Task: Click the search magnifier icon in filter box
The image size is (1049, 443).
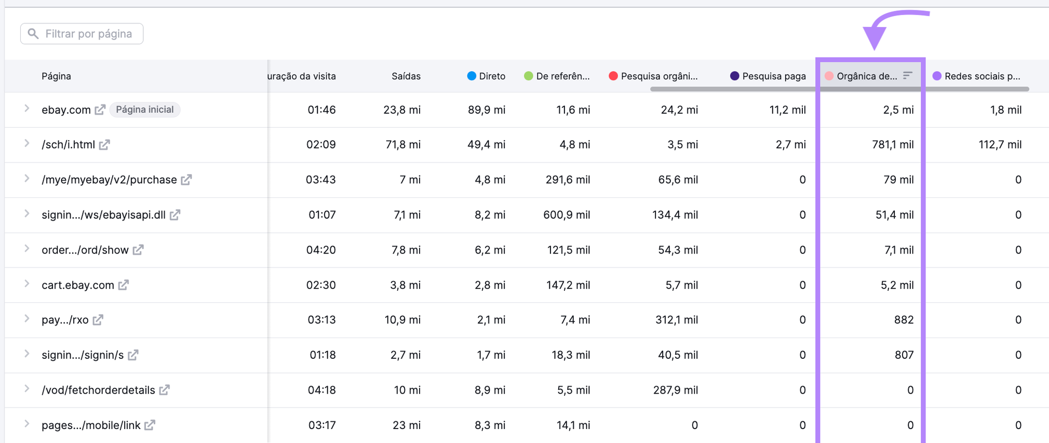Action: point(33,34)
